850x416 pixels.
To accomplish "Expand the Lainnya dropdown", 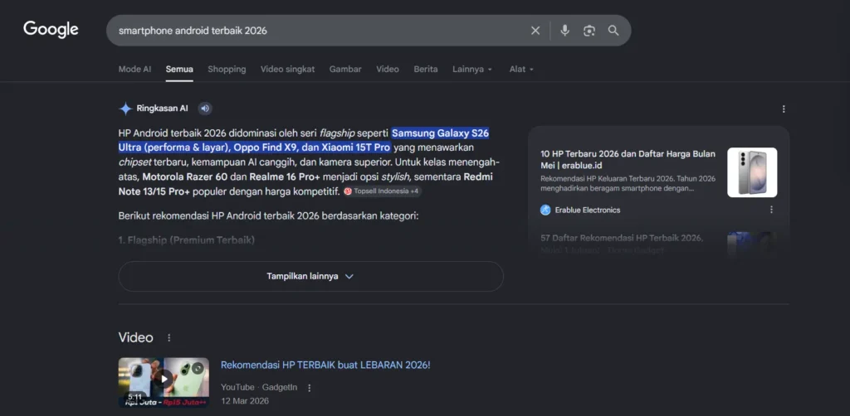I will (472, 70).
